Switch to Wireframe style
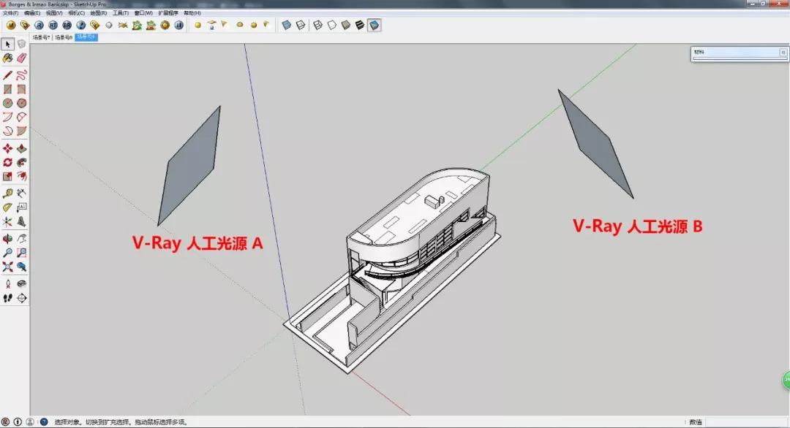 [318, 25]
